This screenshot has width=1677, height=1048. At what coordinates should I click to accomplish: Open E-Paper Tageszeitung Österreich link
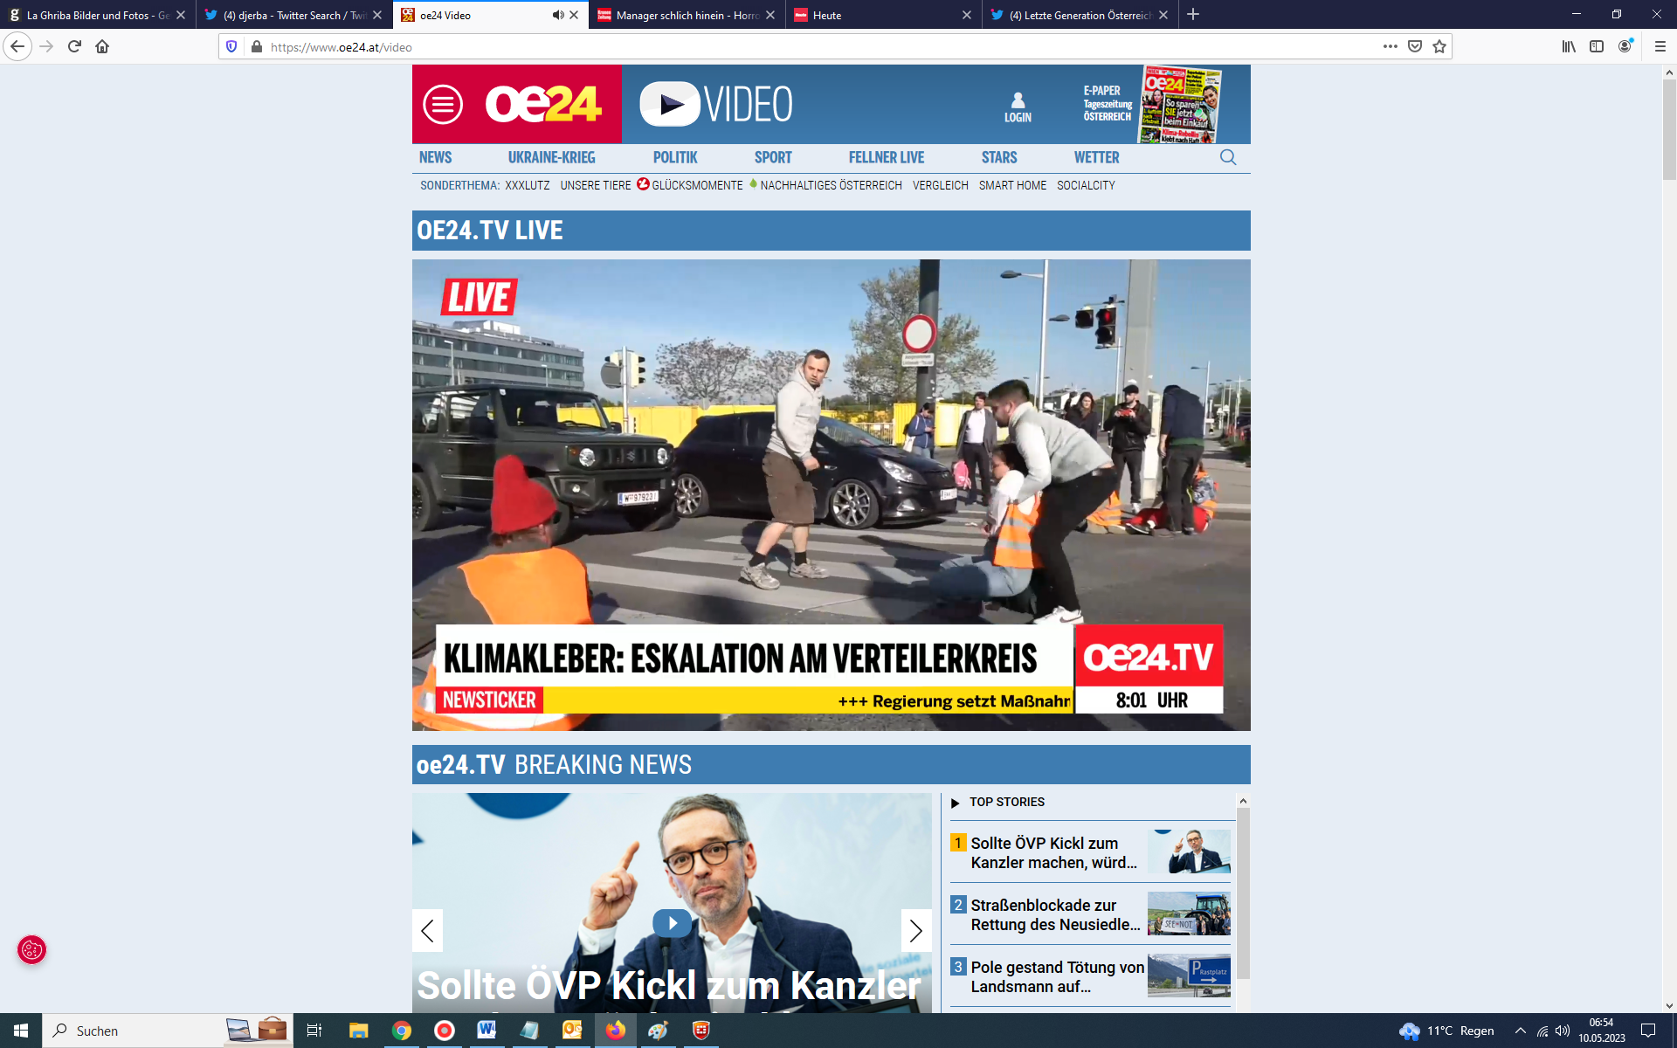[1108, 103]
